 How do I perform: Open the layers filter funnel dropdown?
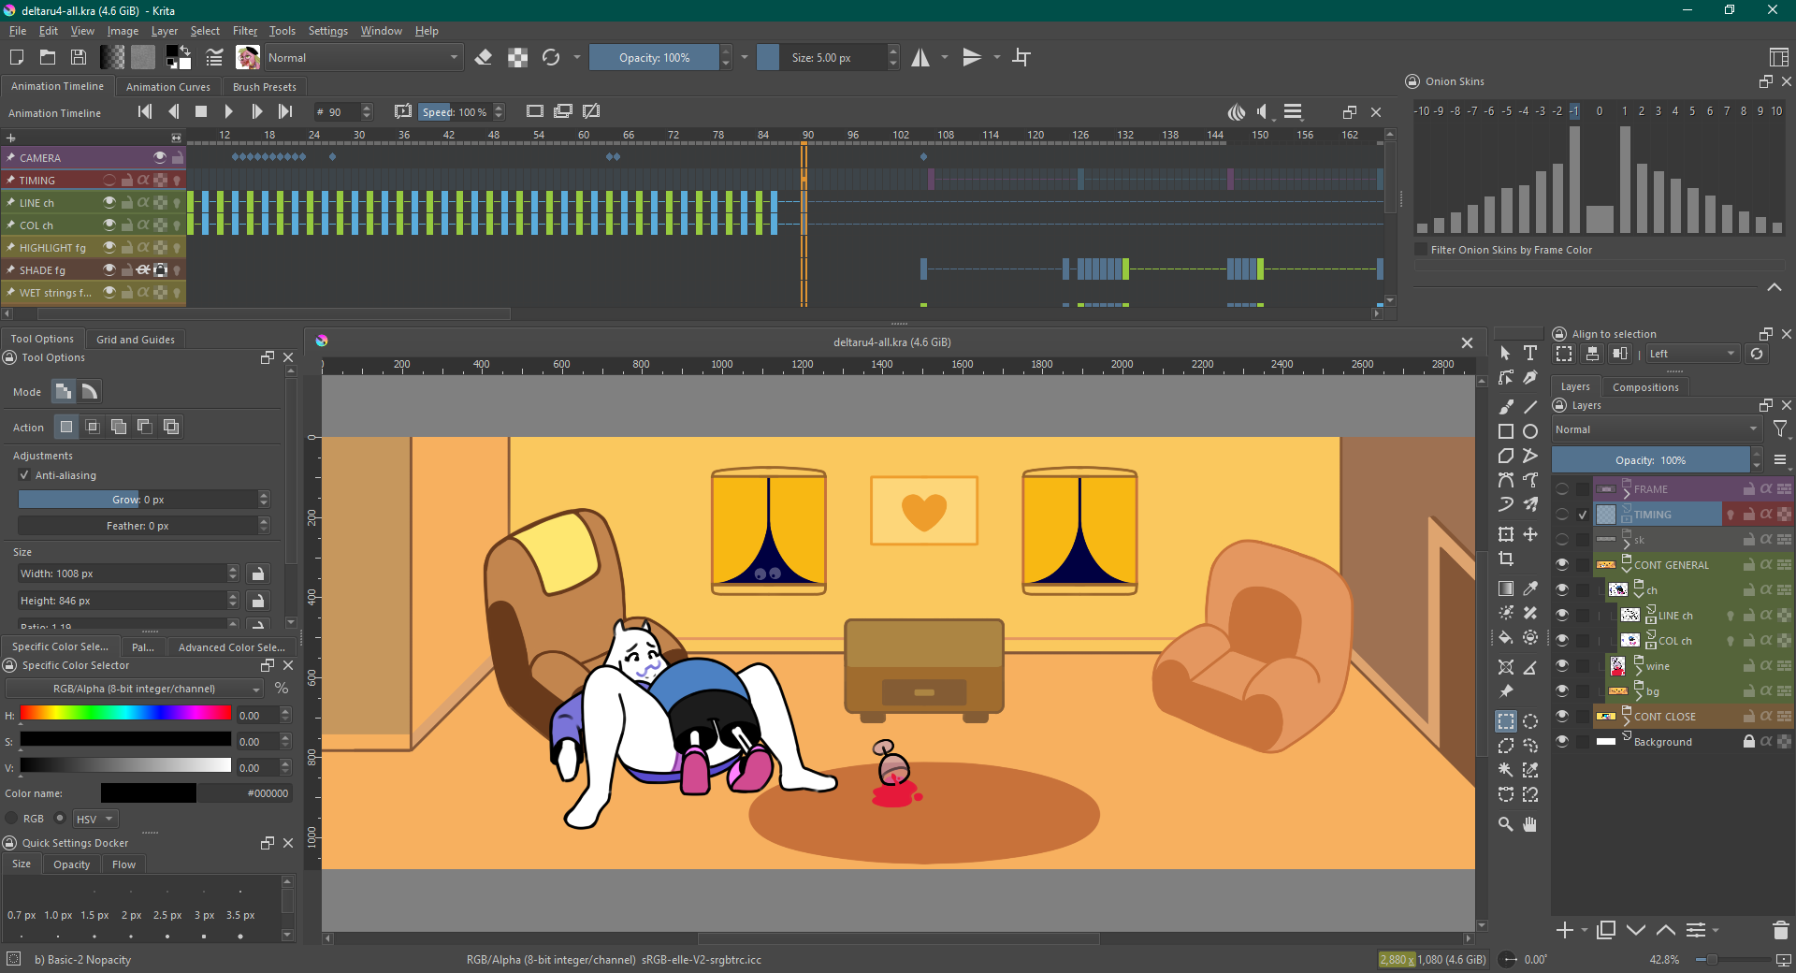(x=1781, y=429)
